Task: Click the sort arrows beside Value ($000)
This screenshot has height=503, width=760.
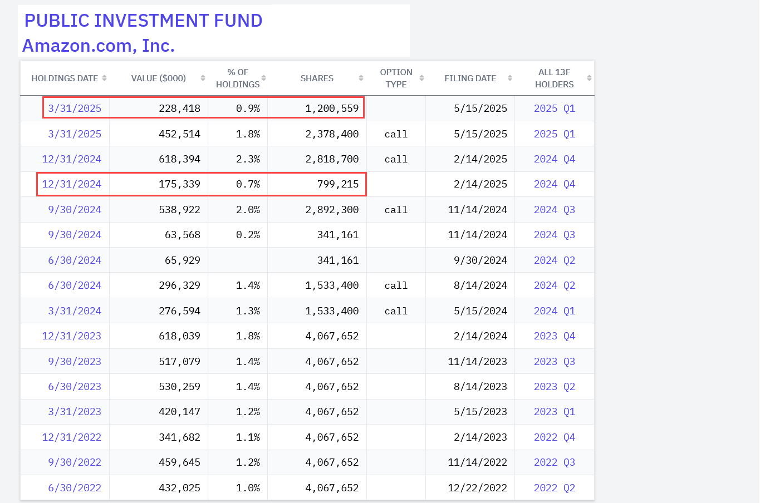Action: point(203,78)
